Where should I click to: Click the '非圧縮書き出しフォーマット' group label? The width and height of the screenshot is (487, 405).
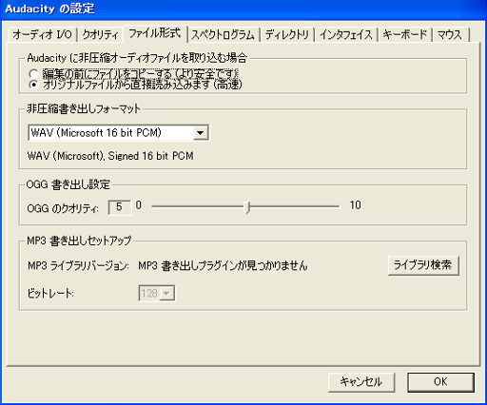tap(84, 108)
